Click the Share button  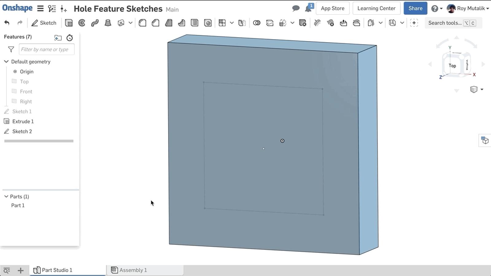[415, 8]
